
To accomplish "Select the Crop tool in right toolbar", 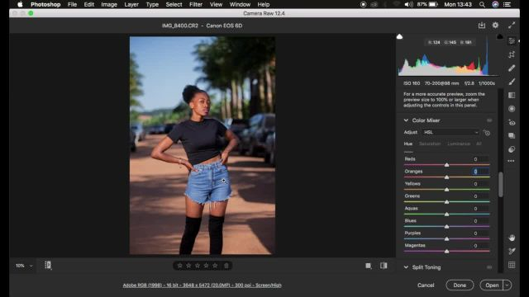I will click(512, 54).
